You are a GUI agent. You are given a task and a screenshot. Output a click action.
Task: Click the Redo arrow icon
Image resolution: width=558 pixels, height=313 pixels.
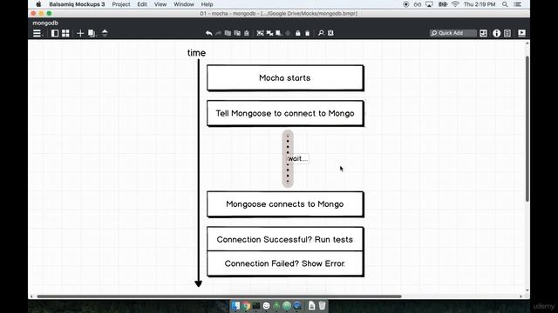click(x=218, y=33)
